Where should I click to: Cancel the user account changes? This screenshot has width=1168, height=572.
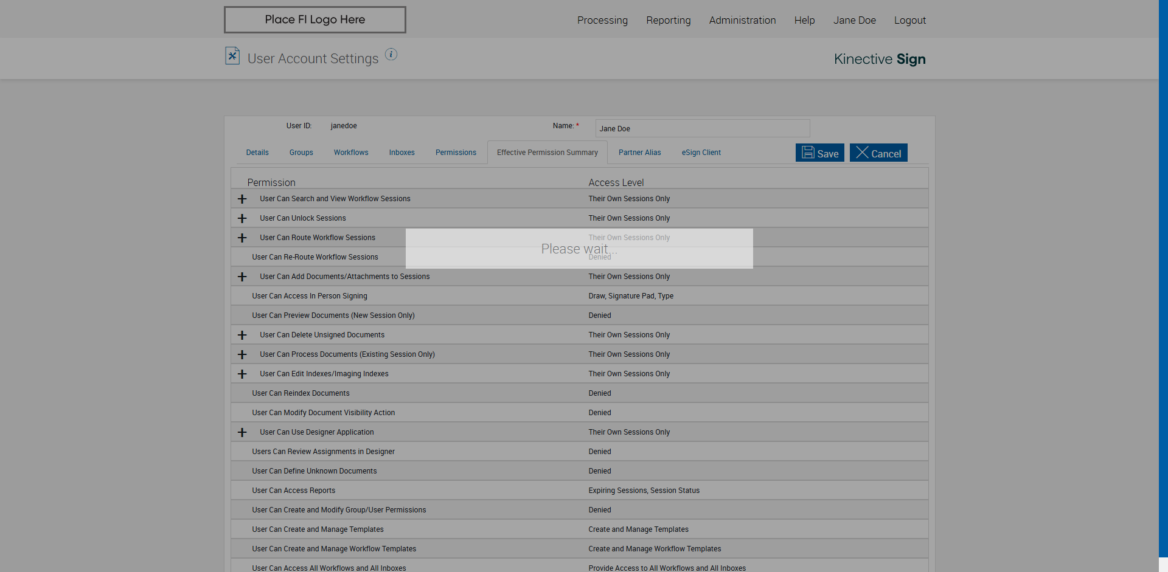click(878, 153)
